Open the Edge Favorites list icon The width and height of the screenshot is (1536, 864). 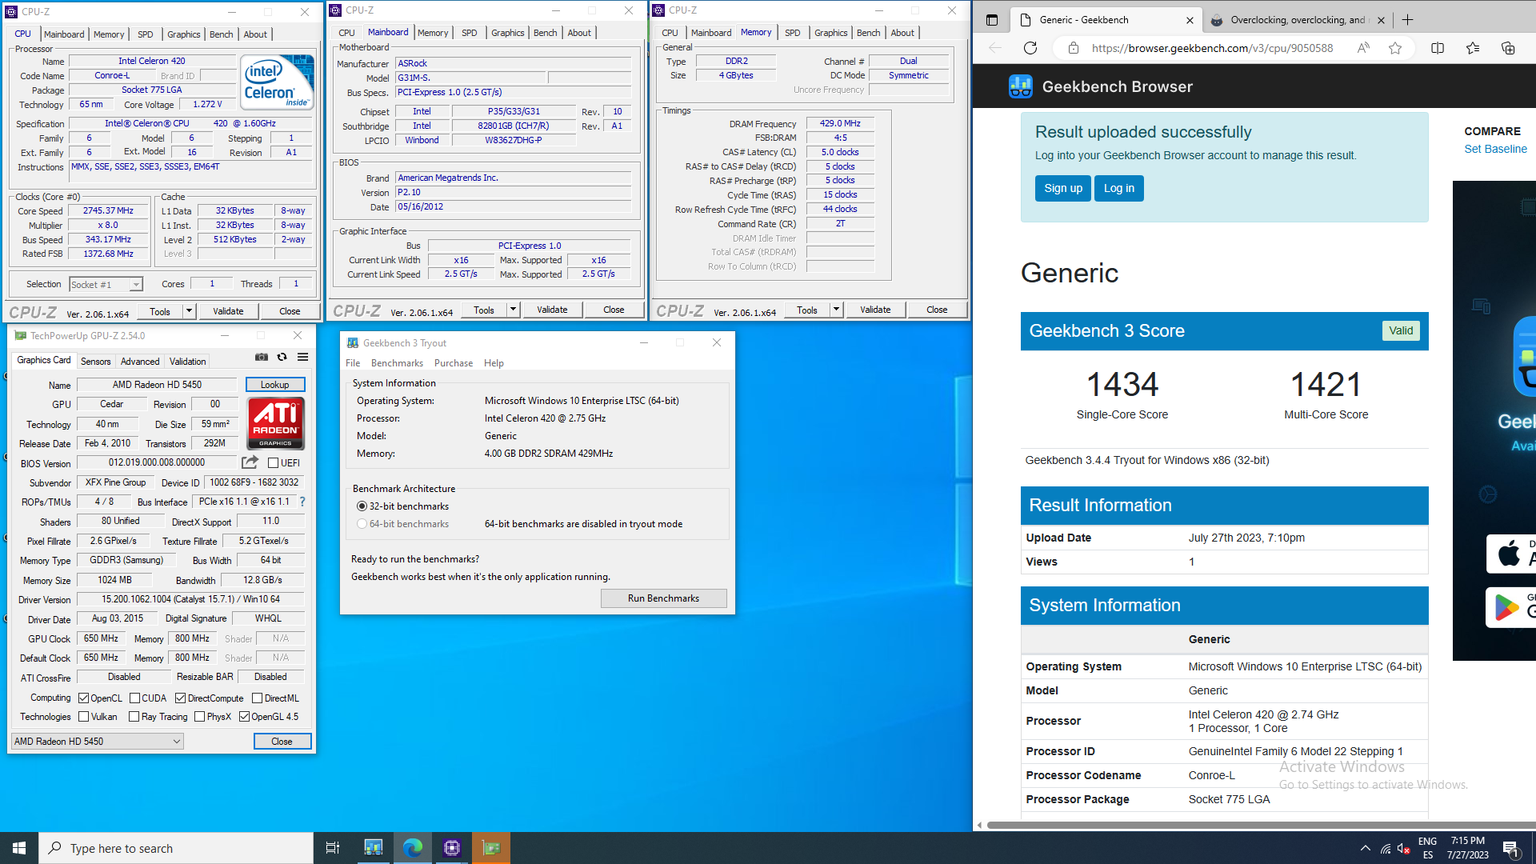[1473, 48]
